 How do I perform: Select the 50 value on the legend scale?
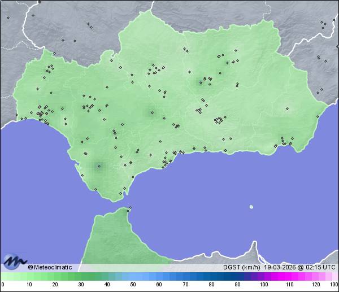(x=133, y=285)
